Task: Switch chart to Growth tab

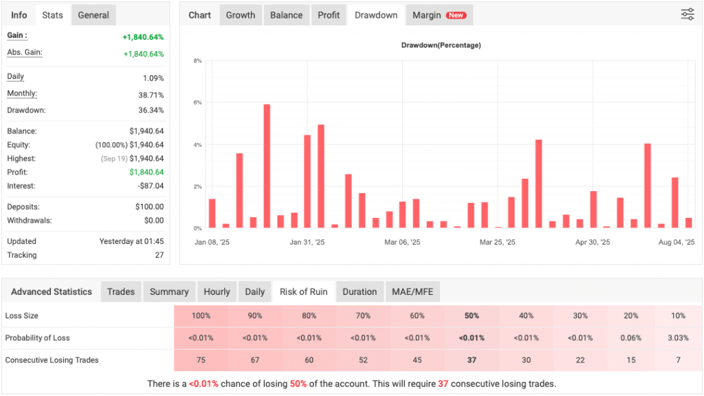Action: tap(241, 15)
